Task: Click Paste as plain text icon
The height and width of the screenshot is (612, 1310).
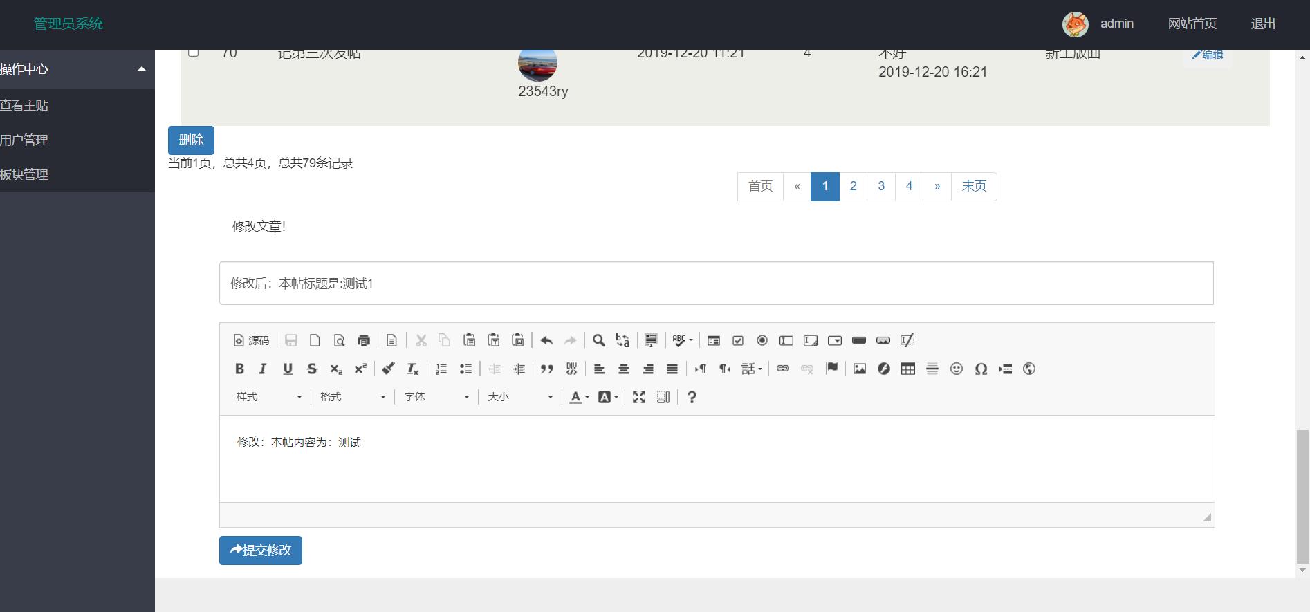Action: [493, 340]
